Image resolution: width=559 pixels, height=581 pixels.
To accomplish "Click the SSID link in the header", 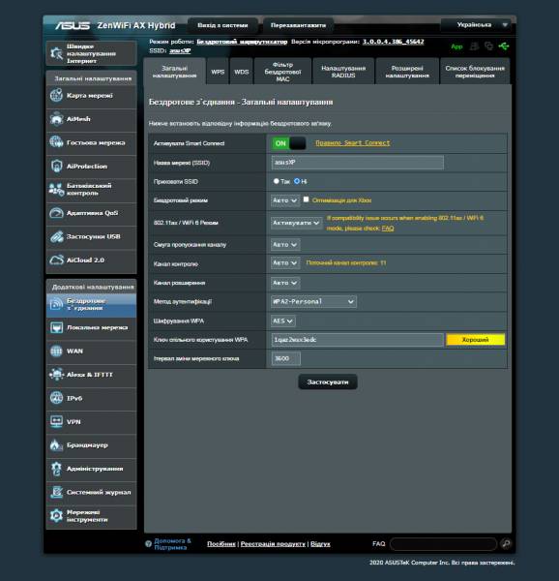I will coord(180,50).
